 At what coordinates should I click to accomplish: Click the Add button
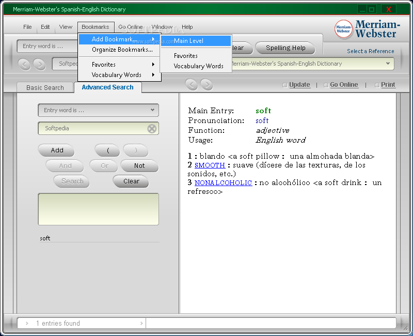tap(57, 150)
